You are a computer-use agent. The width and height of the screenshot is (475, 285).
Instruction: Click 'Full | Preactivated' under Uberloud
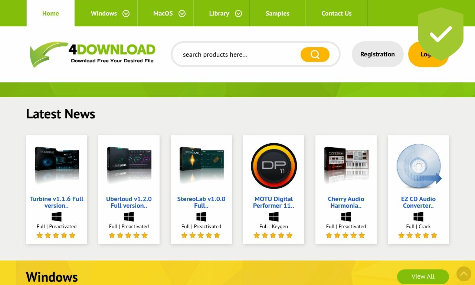(x=129, y=226)
